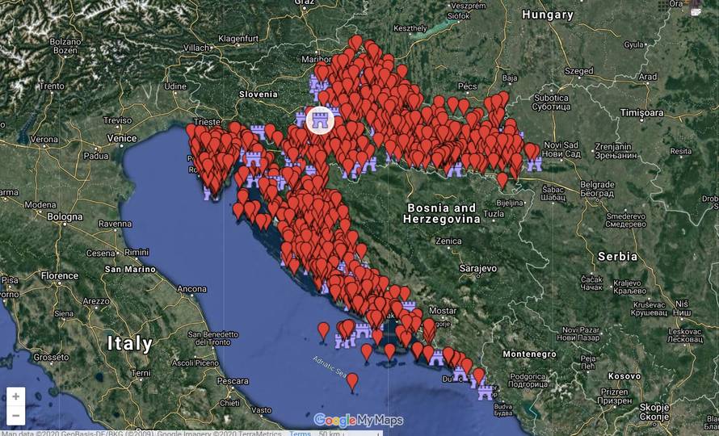This screenshot has height=436, width=719.
Task: Select the northernmost red pin below Keszthely
Action: [355, 43]
